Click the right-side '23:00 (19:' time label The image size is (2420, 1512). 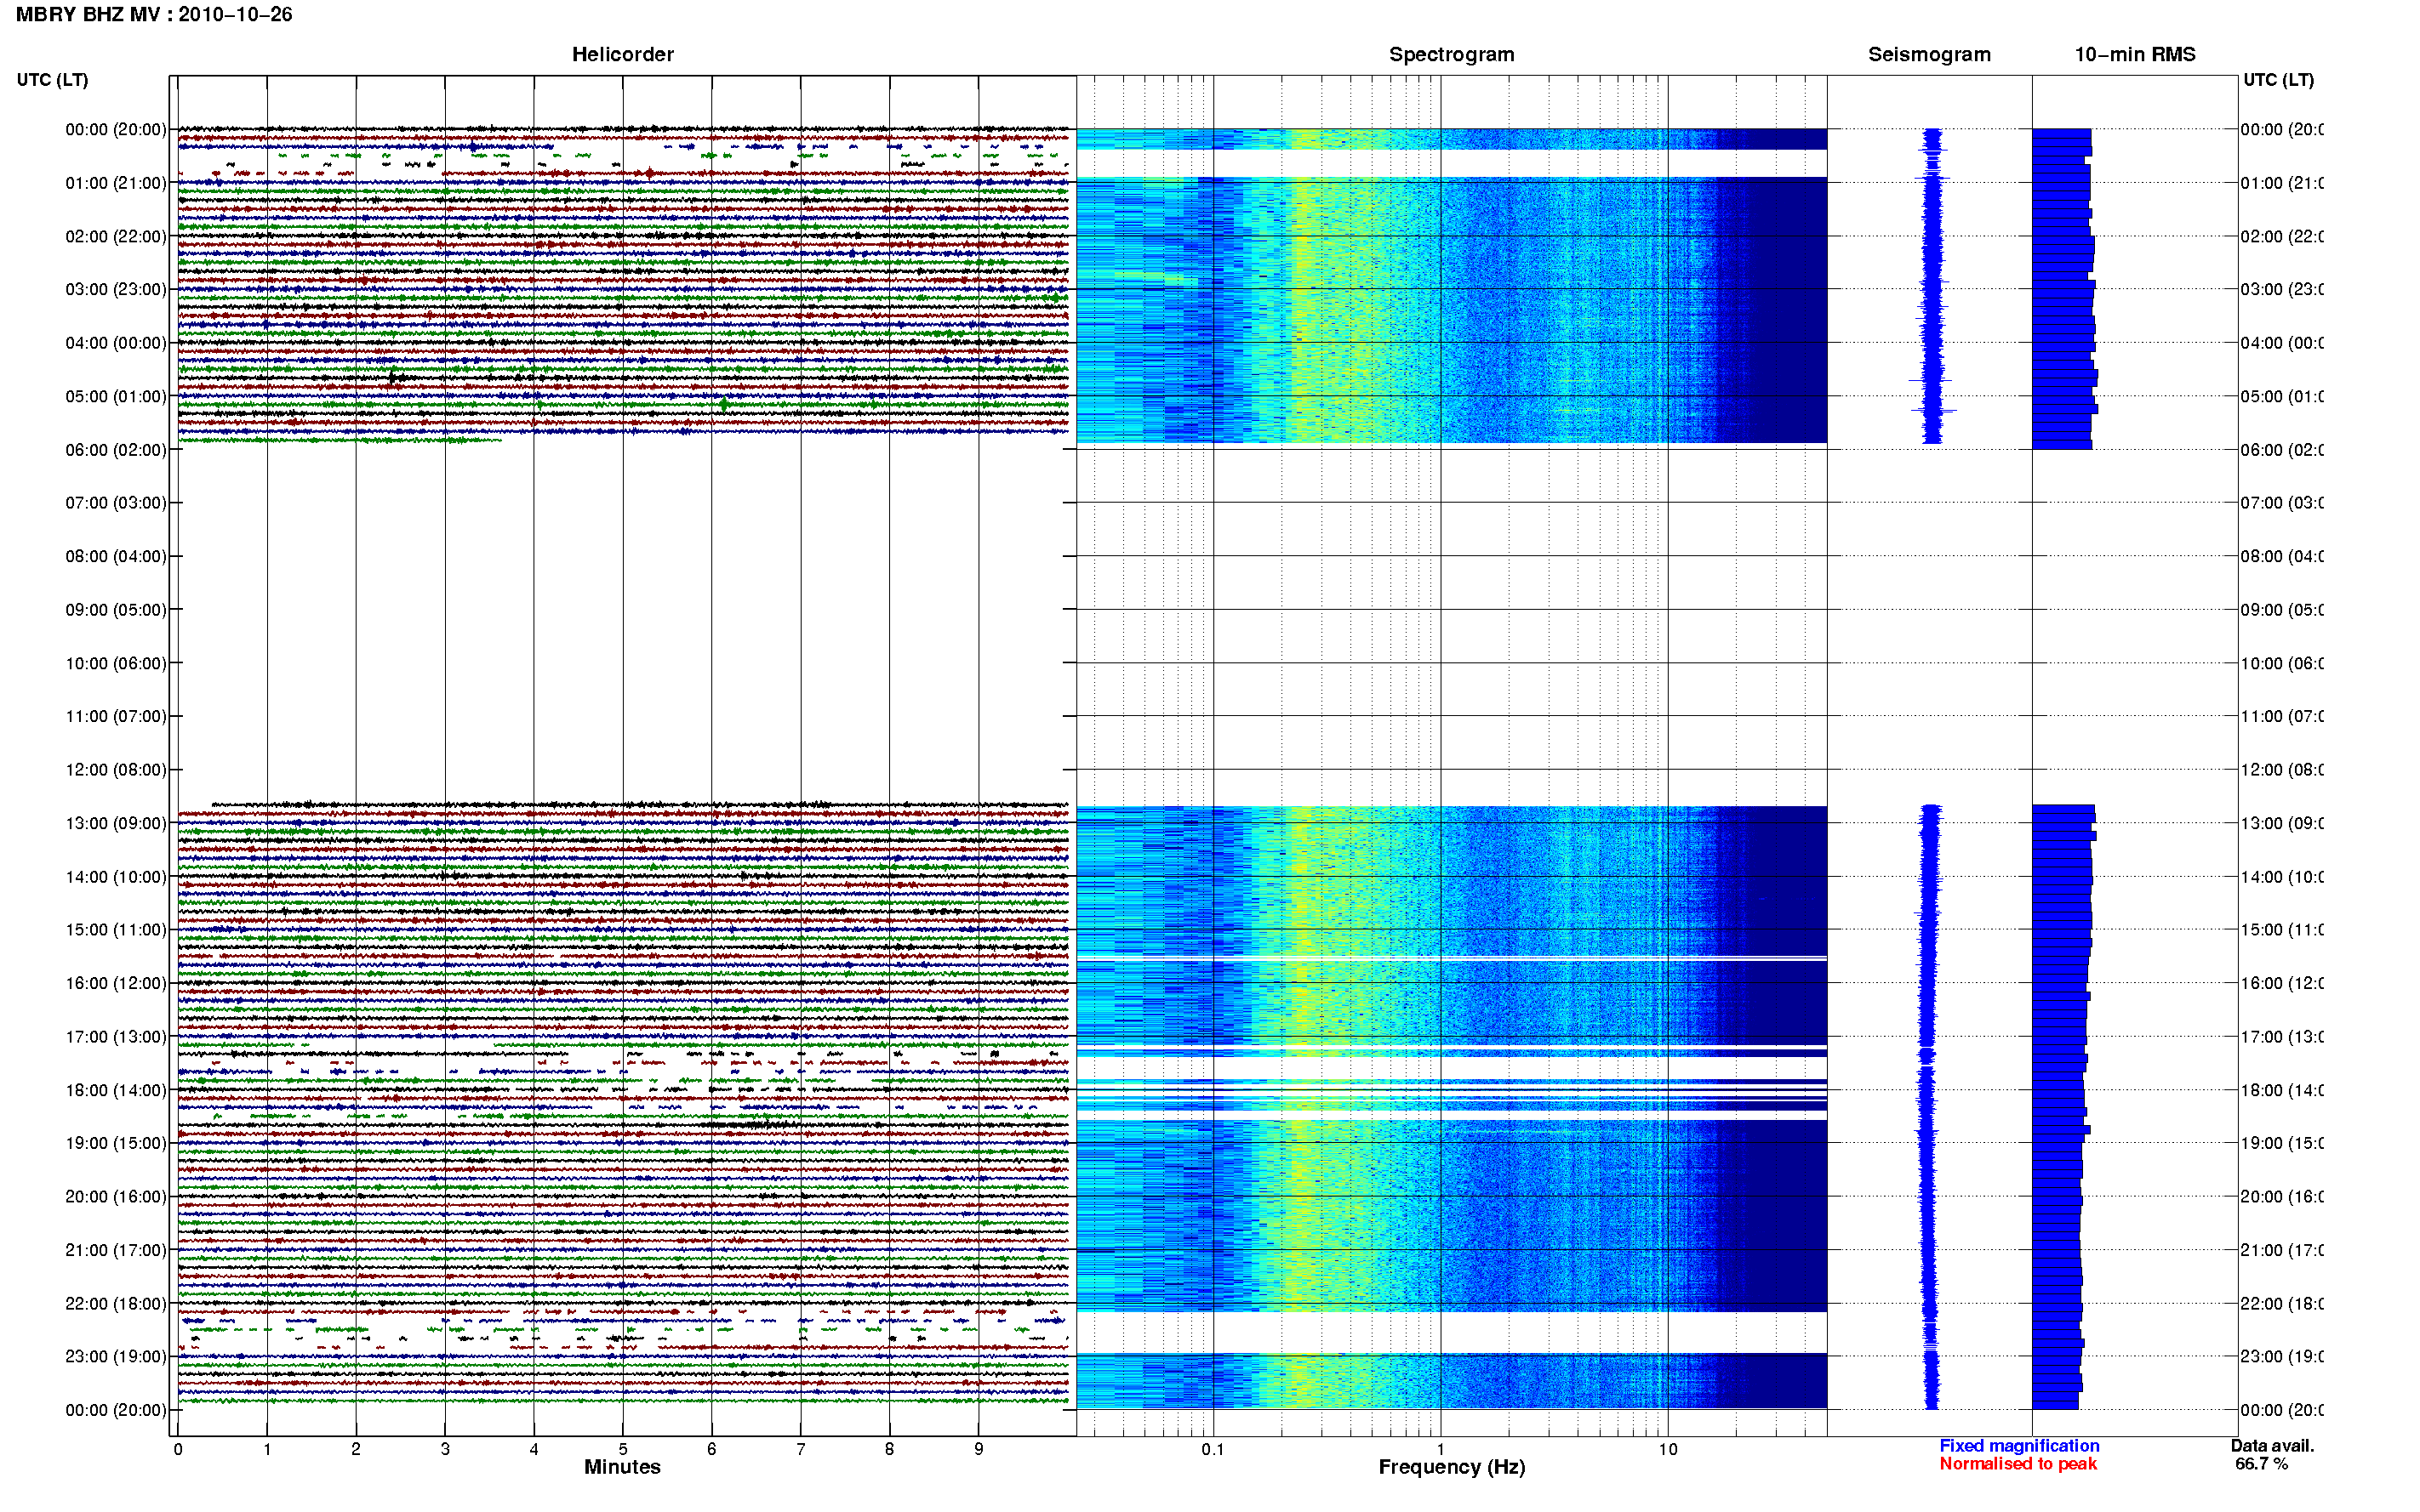(x=2282, y=1357)
